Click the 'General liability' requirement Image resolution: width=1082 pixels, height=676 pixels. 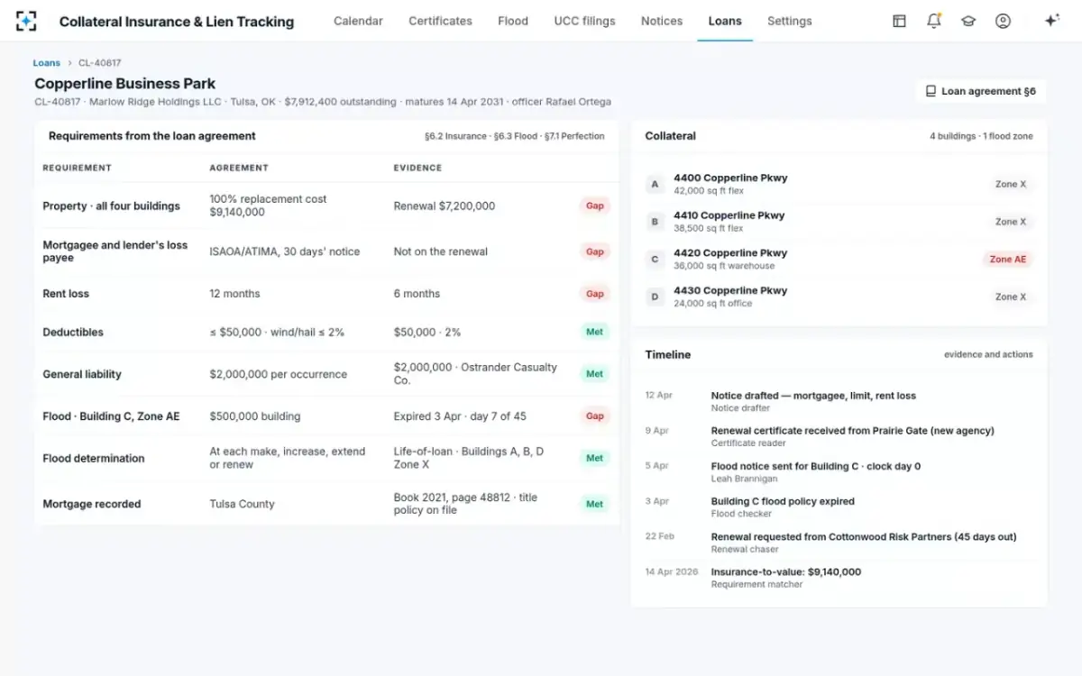(x=82, y=374)
